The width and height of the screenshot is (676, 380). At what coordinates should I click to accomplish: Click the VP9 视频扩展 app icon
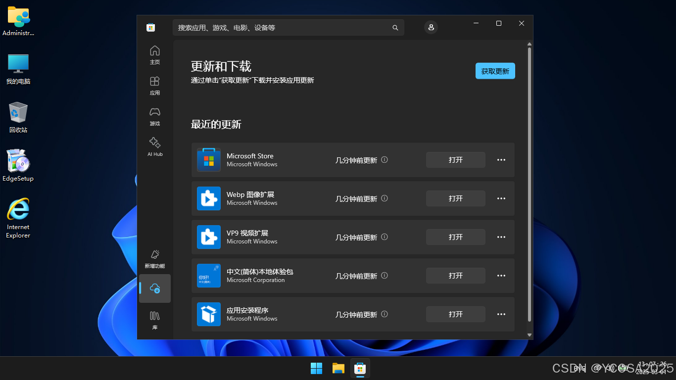(x=209, y=237)
